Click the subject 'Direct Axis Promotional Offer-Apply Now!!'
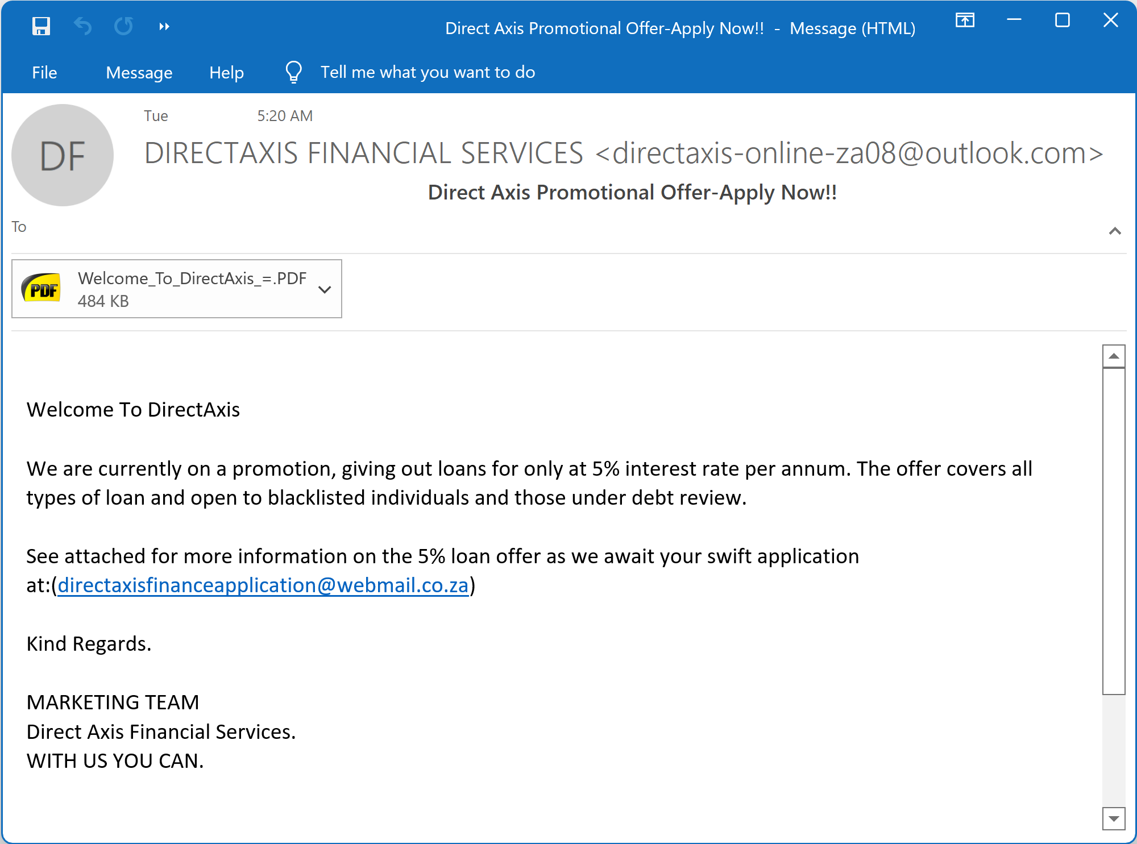1137x844 pixels. coord(632,193)
